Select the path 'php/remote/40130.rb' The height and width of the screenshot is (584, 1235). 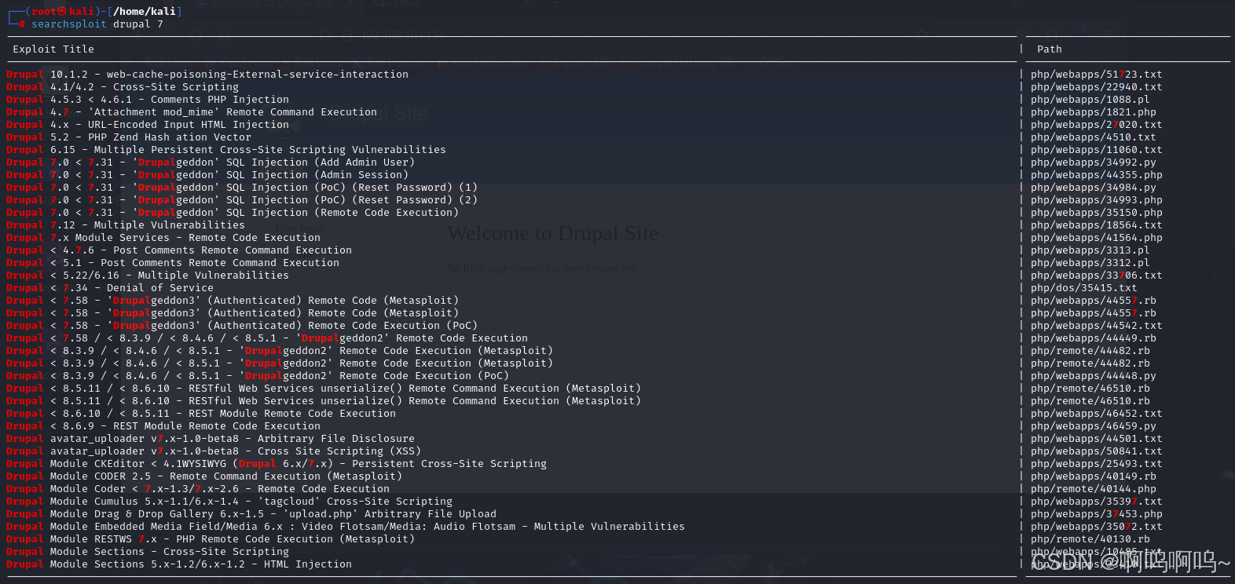point(1090,539)
